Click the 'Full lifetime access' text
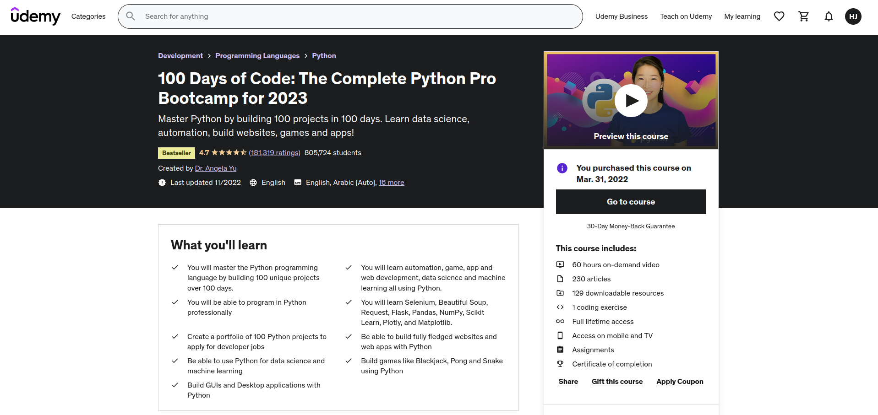The image size is (878, 415). [603, 322]
